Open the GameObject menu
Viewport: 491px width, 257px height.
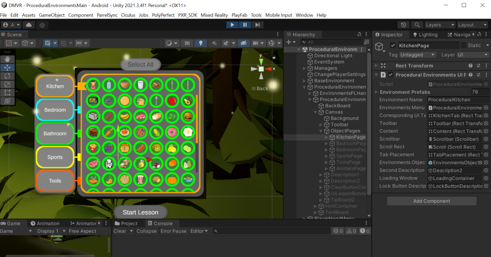(51, 15)
